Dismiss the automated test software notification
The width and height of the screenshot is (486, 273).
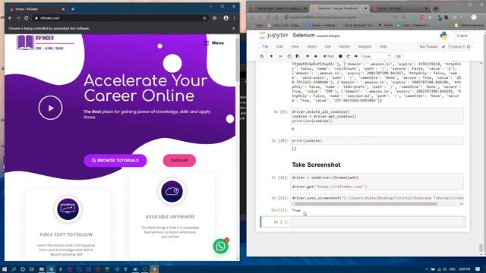click(234, 28)
